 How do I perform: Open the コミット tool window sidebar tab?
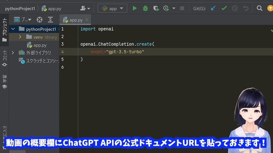(5, 58)
